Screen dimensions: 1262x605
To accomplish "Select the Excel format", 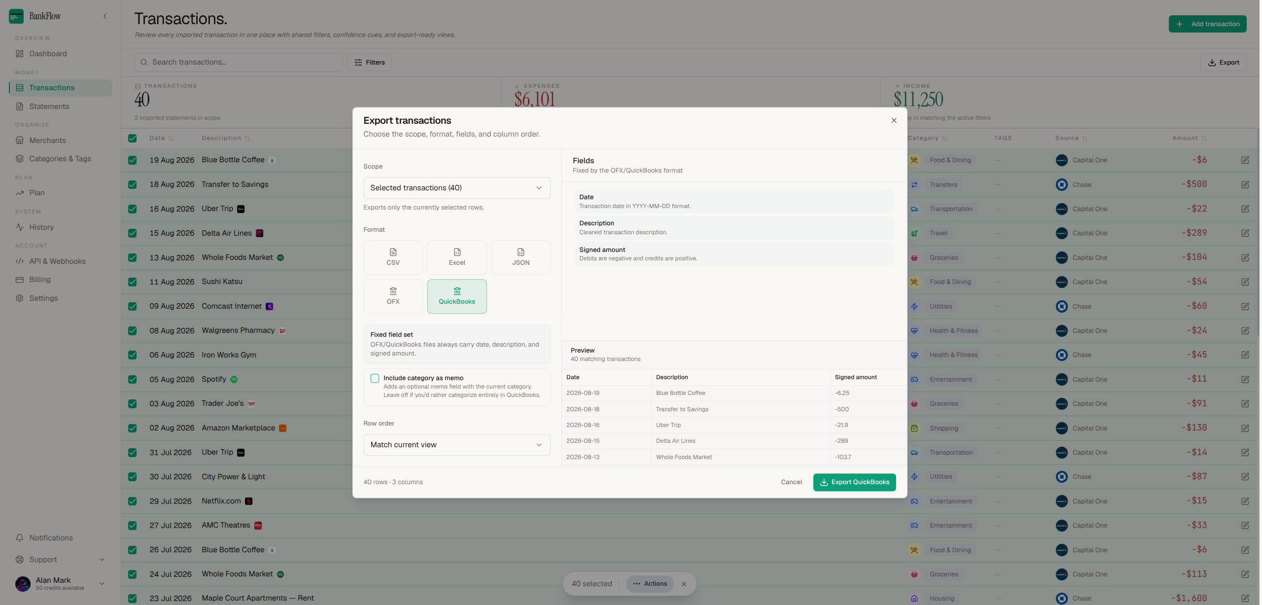I will click(457, 257).
